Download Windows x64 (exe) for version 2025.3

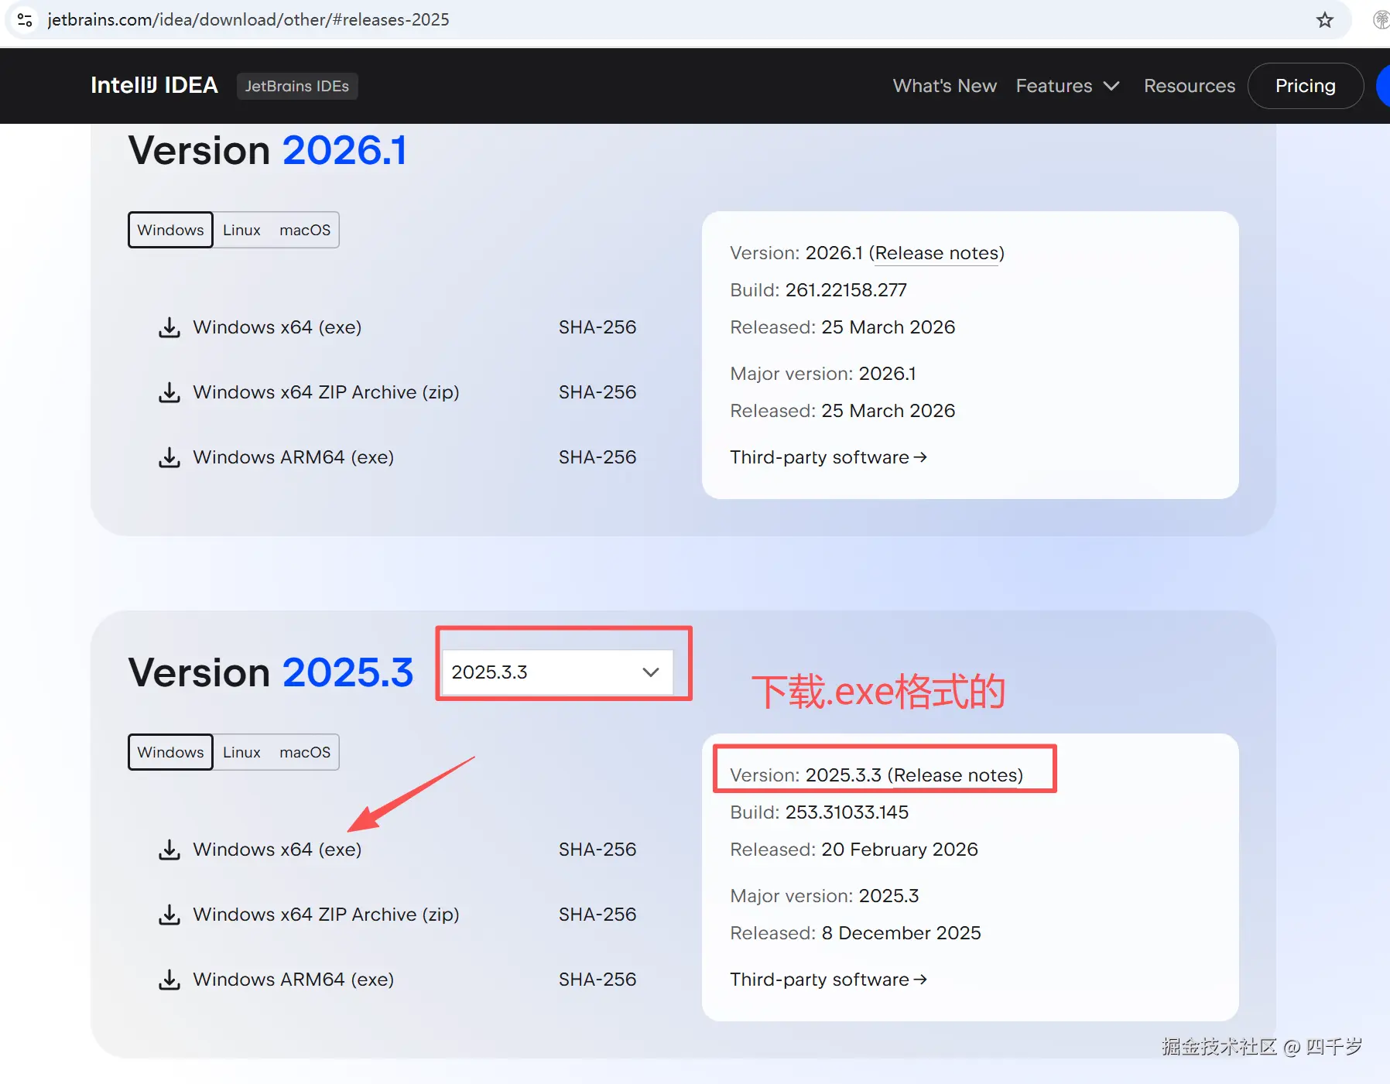click(277, 850)
